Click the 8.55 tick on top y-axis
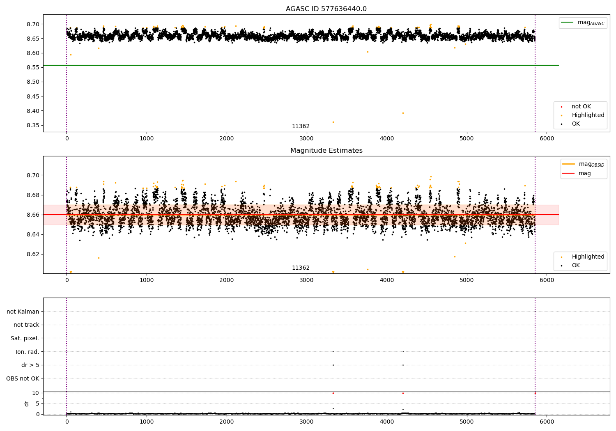Viewport: 616px width, 431px height. click(32, 67)
